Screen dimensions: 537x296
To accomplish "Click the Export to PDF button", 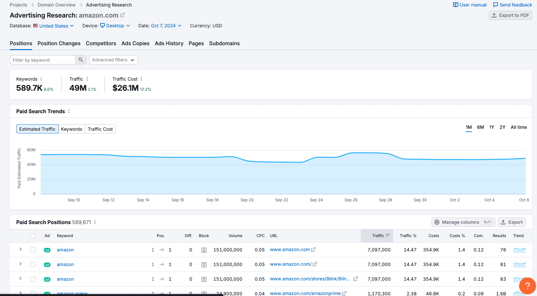I will coord(510,15).
